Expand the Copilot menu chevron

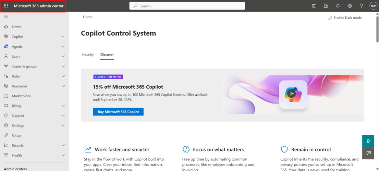[x=63, y=37]
